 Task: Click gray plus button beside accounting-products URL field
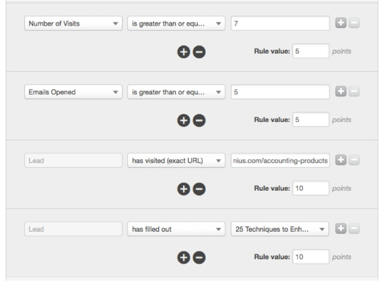[x=341, y=160]
